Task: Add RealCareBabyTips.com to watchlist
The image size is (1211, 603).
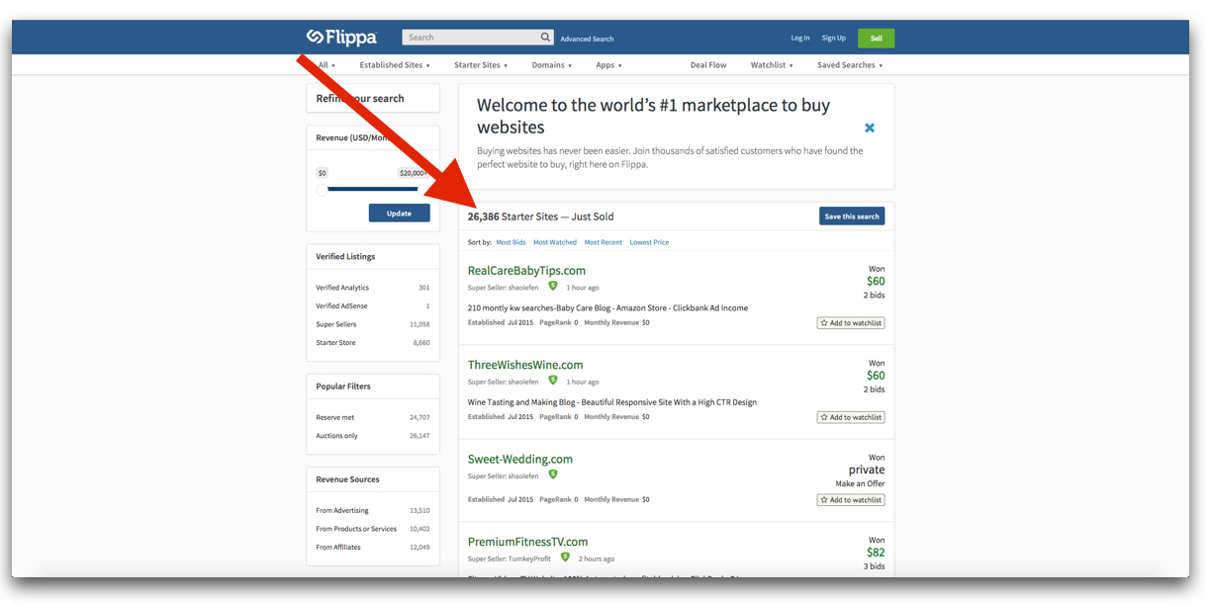Action: (x=851, y=322)
